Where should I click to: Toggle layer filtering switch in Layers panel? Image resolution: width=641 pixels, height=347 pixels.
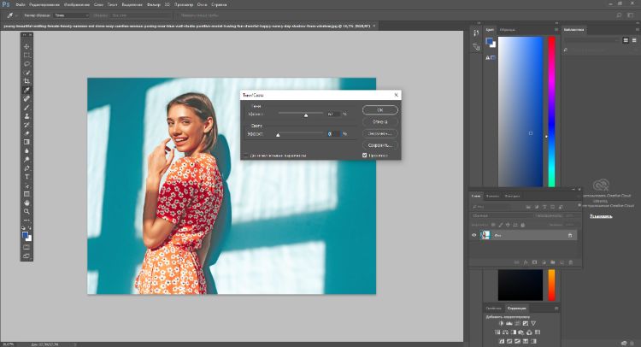coord(579,206)
